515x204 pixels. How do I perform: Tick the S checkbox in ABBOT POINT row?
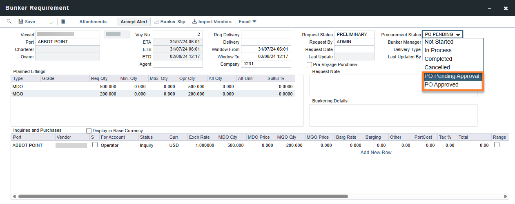click(x=95, y=145)
